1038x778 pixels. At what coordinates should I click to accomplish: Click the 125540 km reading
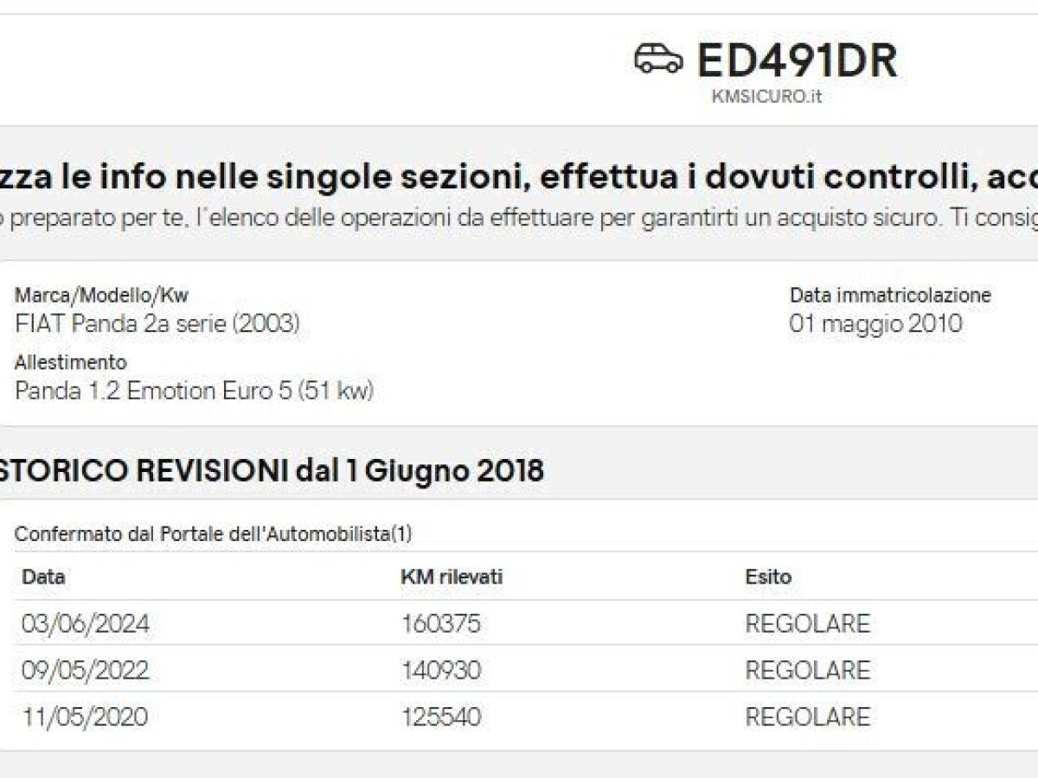[x=441, y=717]
